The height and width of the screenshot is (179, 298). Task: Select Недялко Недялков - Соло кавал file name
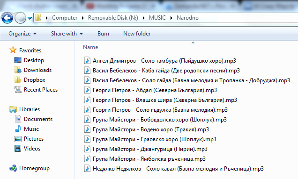coord(178,169)
